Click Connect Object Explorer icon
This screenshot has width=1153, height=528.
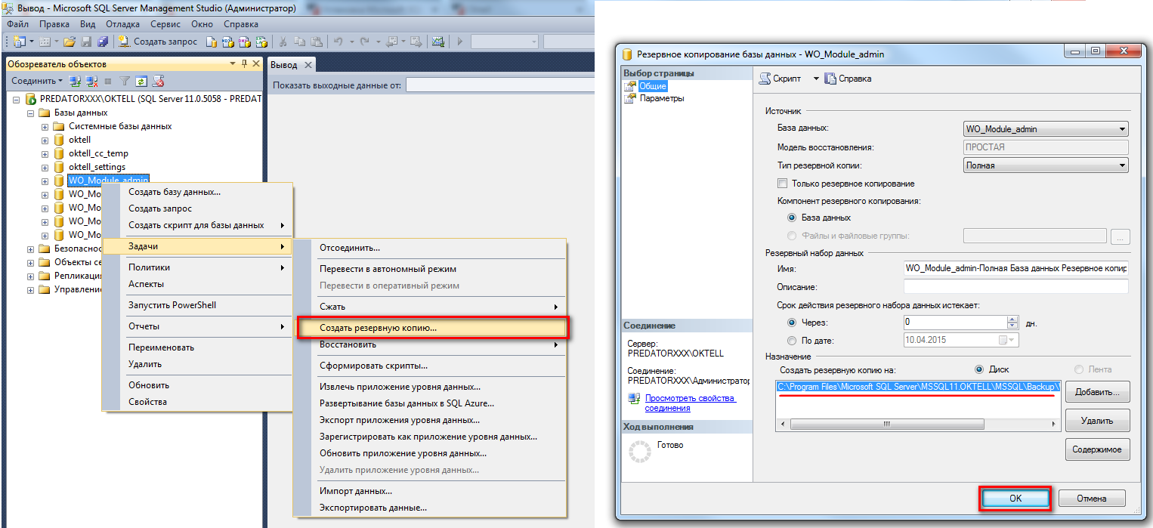pos(75,81)
